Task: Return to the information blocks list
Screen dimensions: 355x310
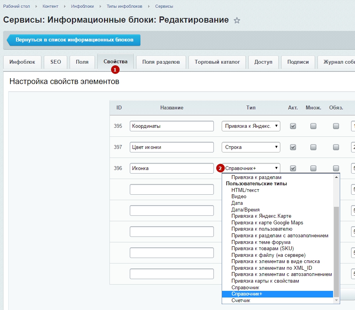Action: 74,40
